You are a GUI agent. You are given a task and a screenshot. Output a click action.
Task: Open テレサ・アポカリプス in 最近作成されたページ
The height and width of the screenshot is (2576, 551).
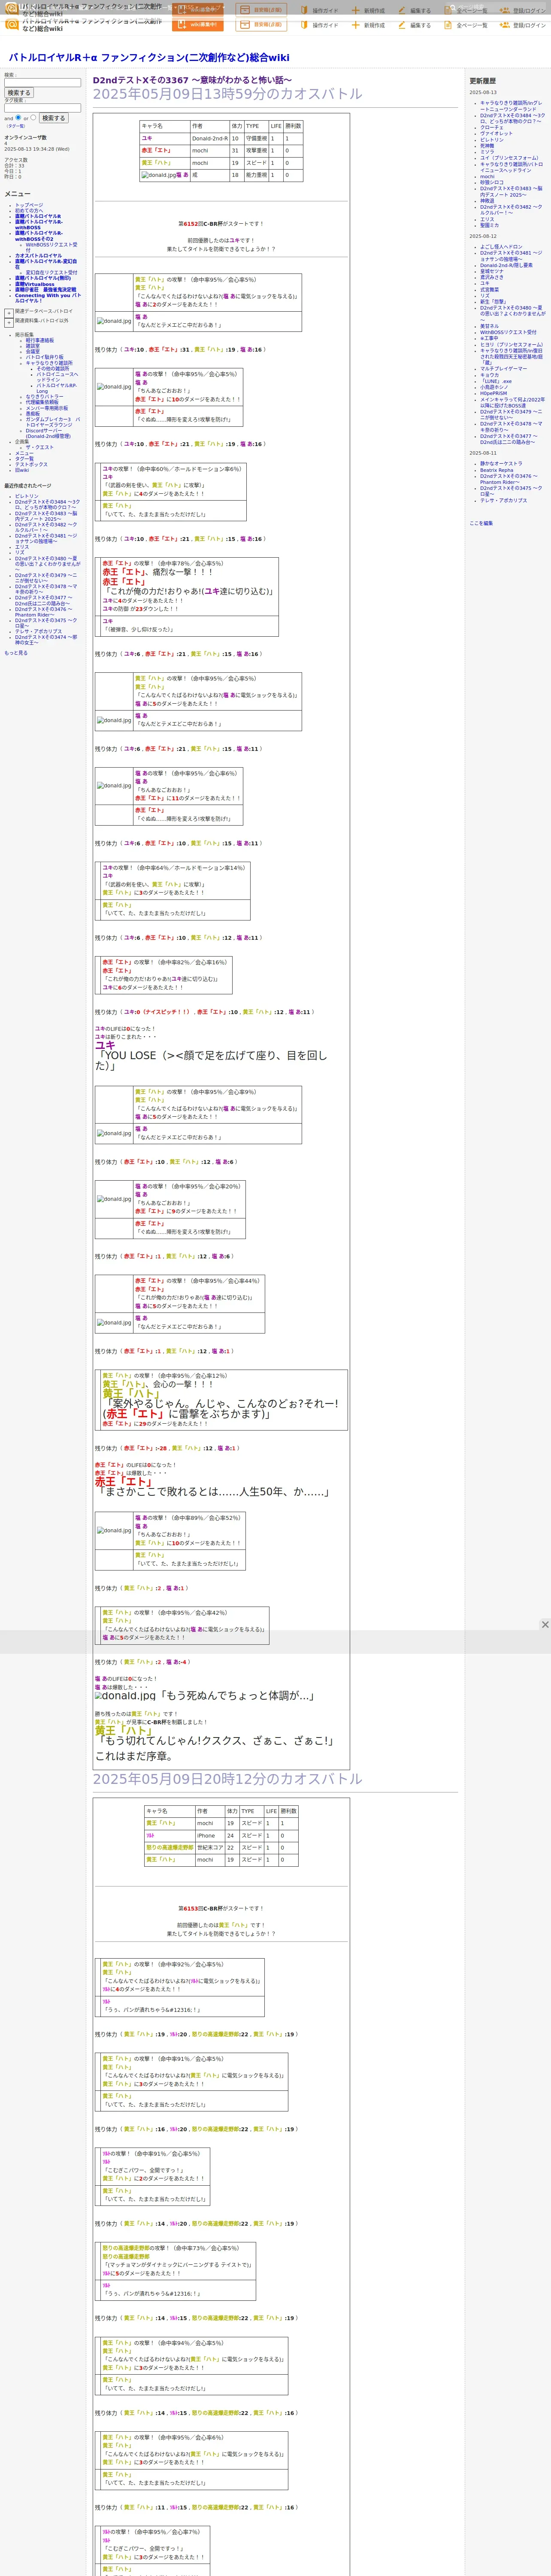pyautogui.click(x=38, y=632)
